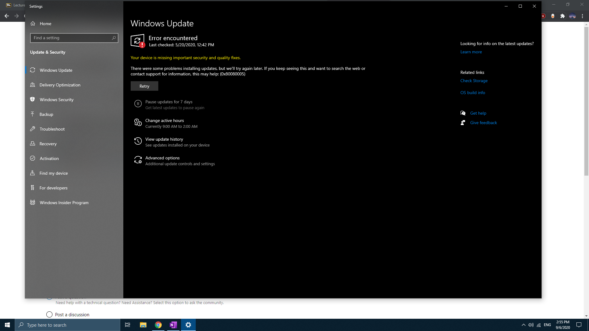Viewport: 589px width, 331px height.
Task: Click the Windows Insider Program cat icon
Action: click(33, 203)
